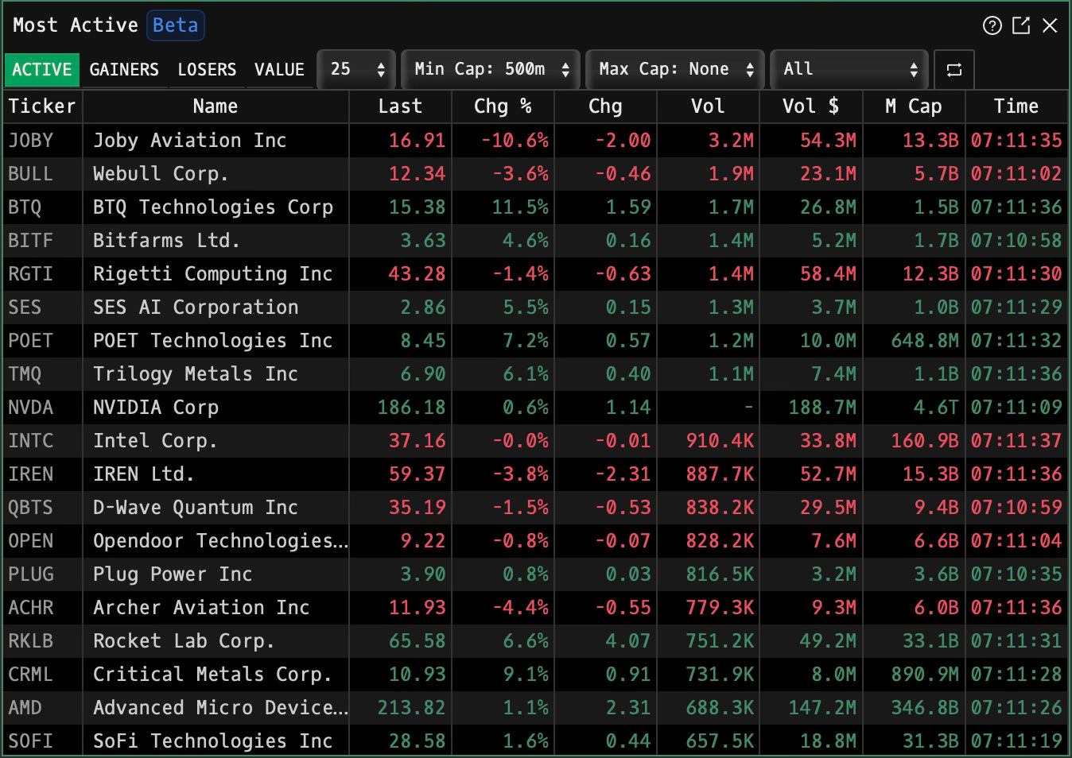The image size is (1072, 758).
Task: Sort by the Vol column header
Action: pos(708,106)
